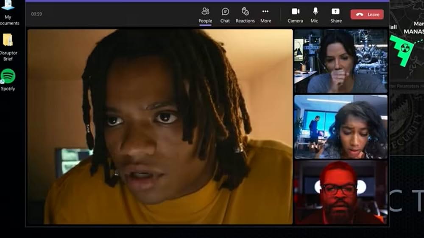Open the People participants panel
The width and height of the screenshot is (424, 238).
[205, 15]
